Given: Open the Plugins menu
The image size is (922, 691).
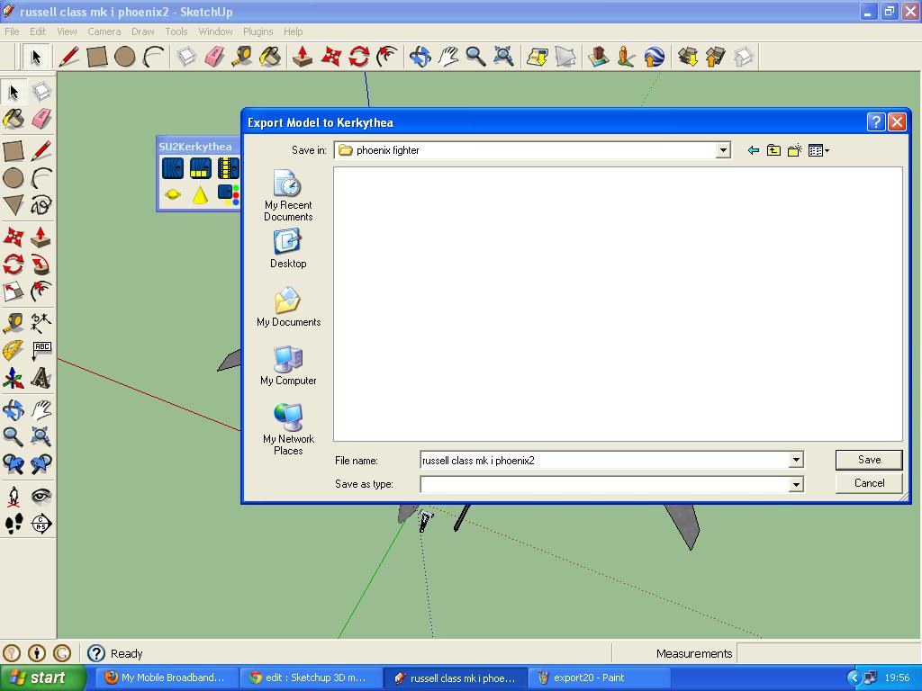Looking at the screenshot, I should point(258,31).
